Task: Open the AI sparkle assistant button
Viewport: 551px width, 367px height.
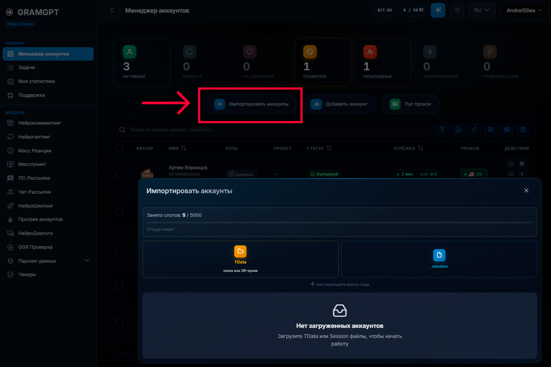Action: [438, 10]
